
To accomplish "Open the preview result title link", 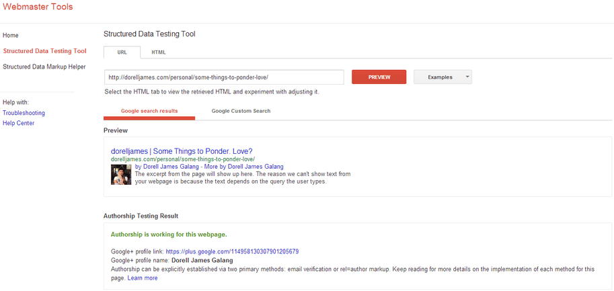I will 182,151.
